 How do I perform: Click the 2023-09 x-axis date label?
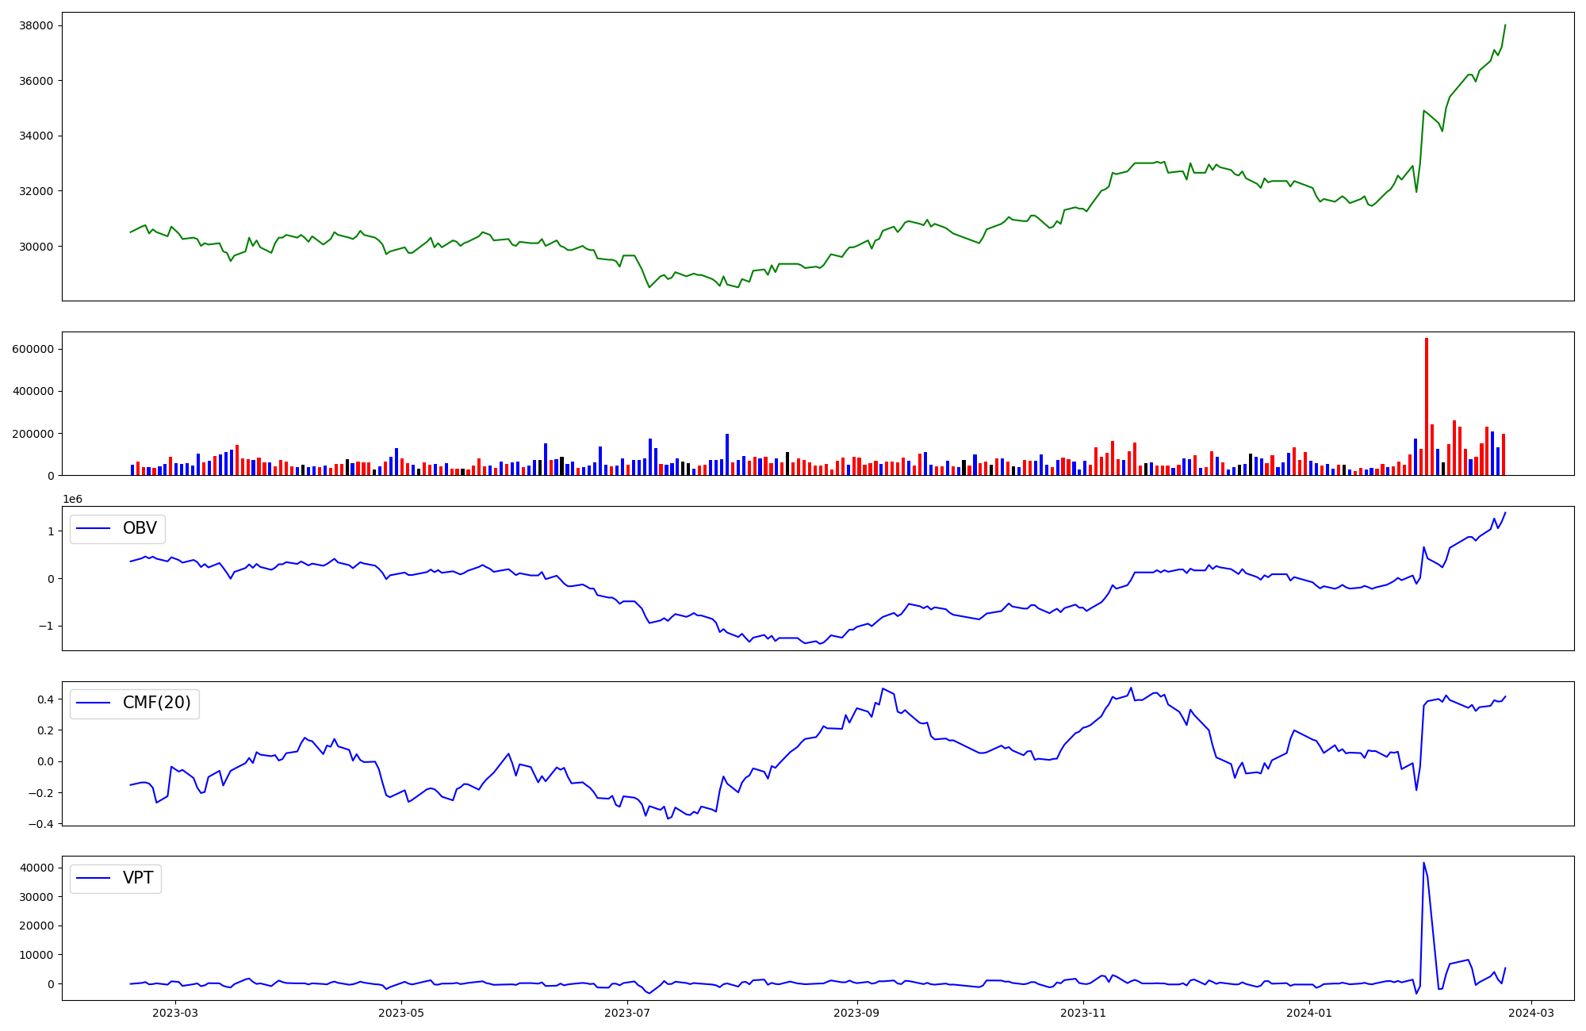coord(857,1013)
